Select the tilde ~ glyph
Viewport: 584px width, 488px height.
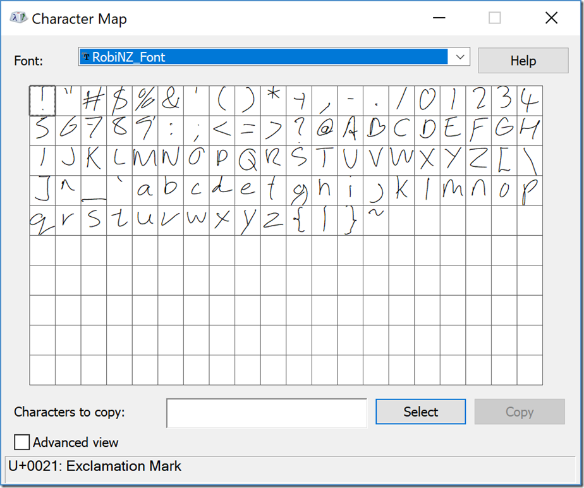point(375,220)
